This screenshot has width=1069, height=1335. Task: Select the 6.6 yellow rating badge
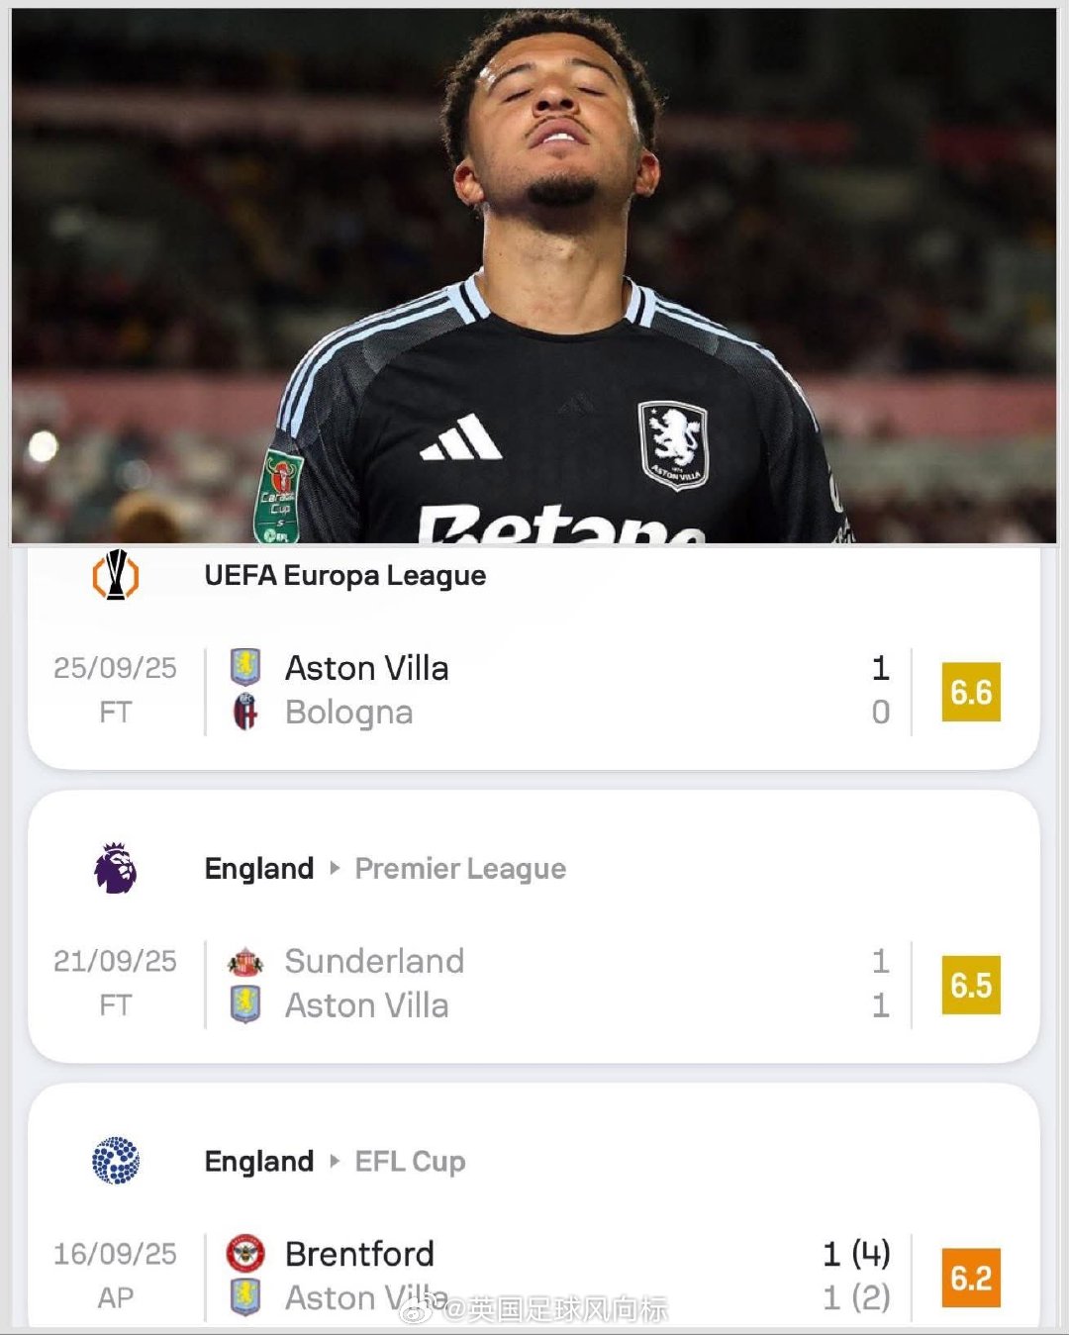point(970,692)
